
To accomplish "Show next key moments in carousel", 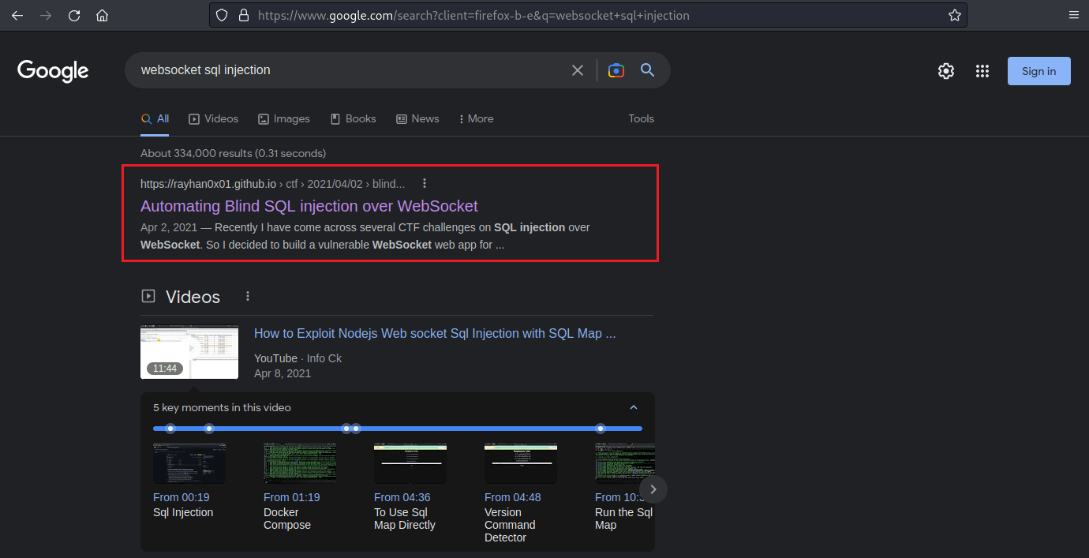I will (x=653, y=489).
